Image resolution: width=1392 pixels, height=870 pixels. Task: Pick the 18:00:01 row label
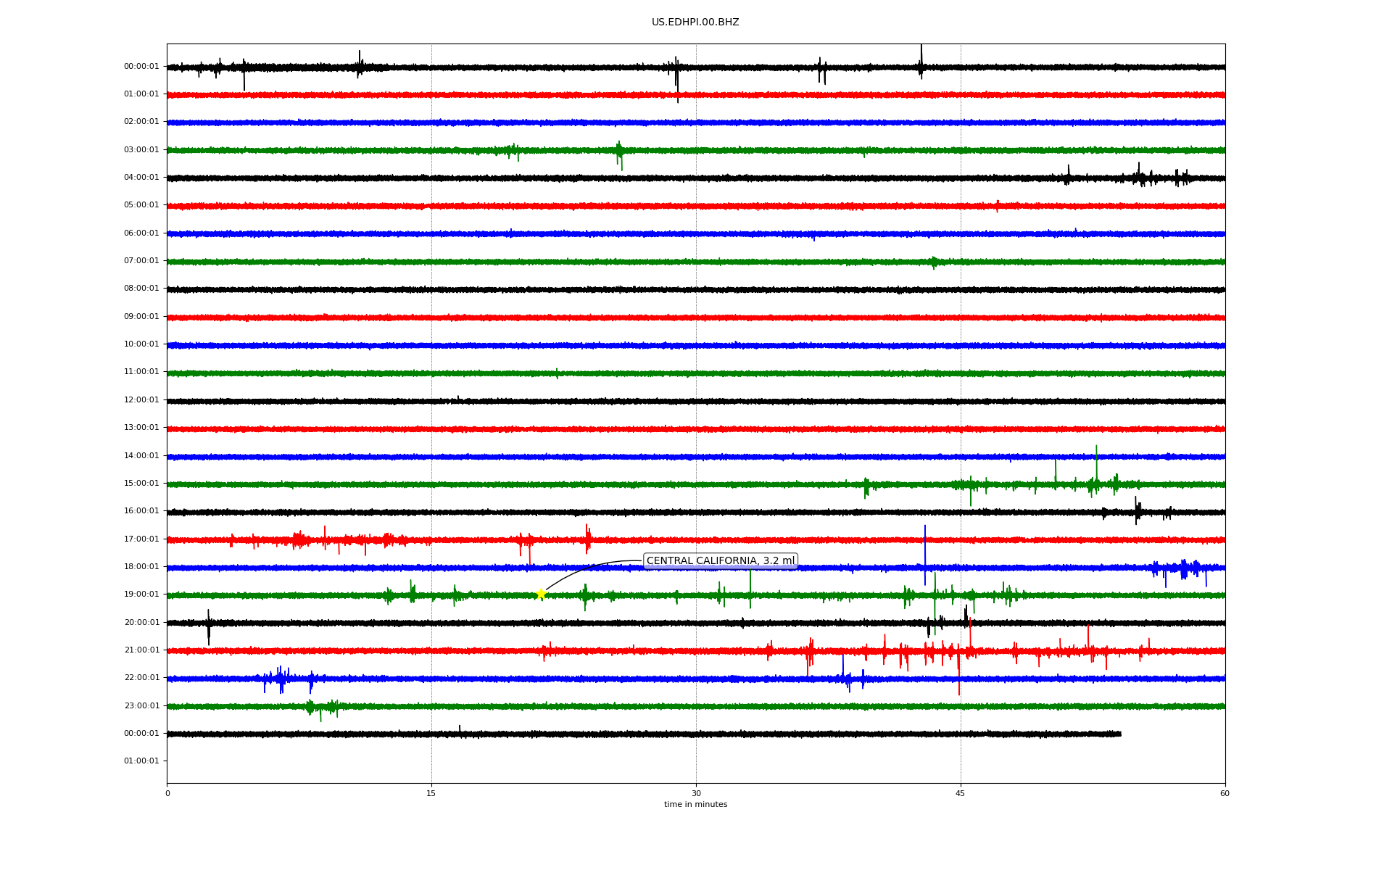pos(141,567)
